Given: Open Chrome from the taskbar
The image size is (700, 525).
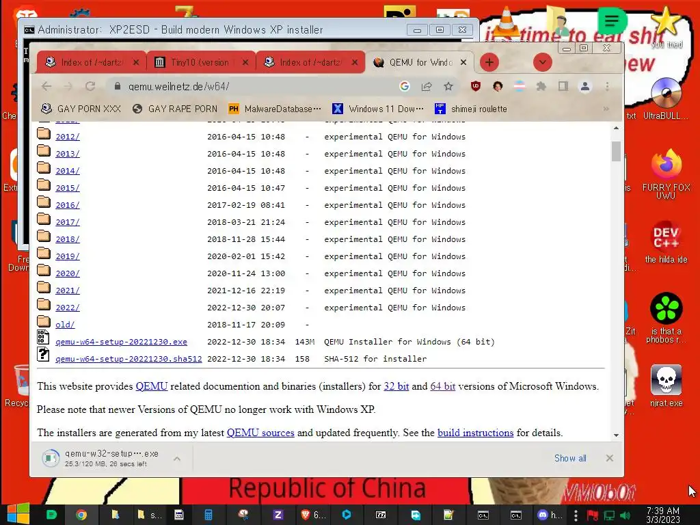Looking at the screenshot, I should (x=81, y=515).
